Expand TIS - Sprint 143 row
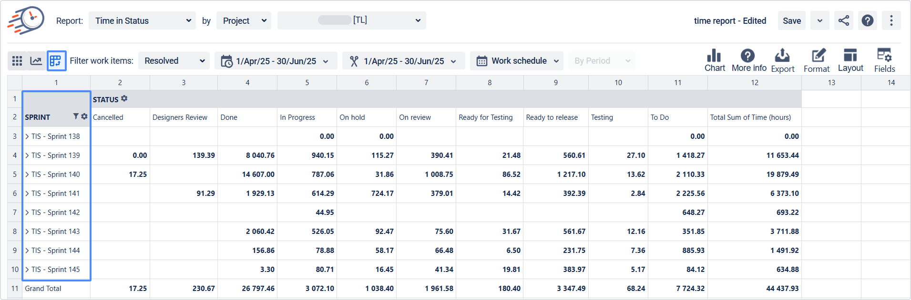This screenshot has height=300, width=911. (27, 232)
